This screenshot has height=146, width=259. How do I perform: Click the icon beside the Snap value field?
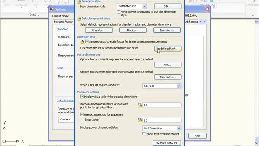tap(140, 120)
